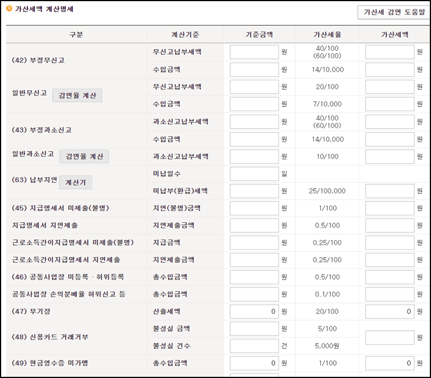Click 총수입금액 field for 공동사업장 미등록·허위등록
This screenshot has height=378, width=431.
(255, 277)
